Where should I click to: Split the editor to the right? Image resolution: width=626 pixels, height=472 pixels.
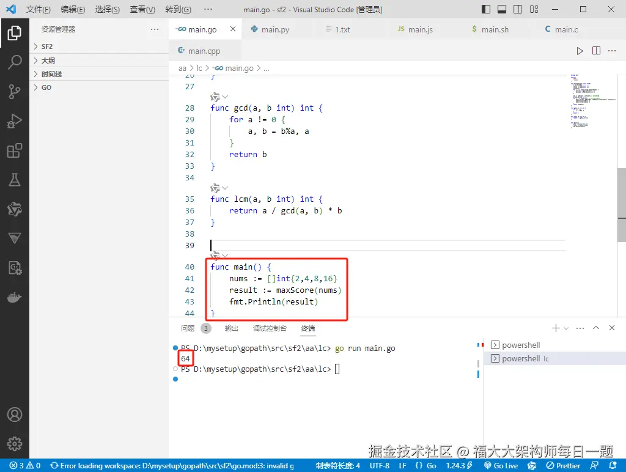[x=596, y=51]
